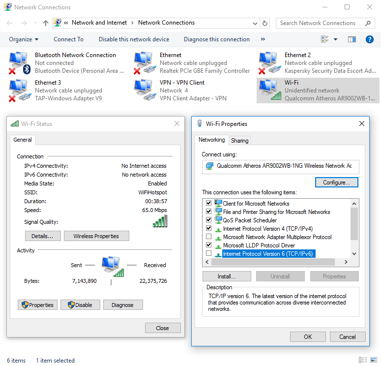Image resolution: width=381 pixels, height=366 pixels.
Task: Select the Networking tab
Action: (212, 140)
